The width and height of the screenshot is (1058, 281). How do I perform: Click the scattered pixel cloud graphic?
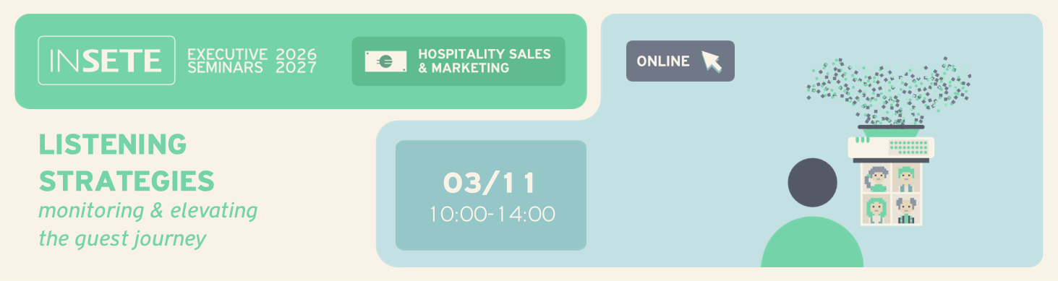[x=889, y=90]
